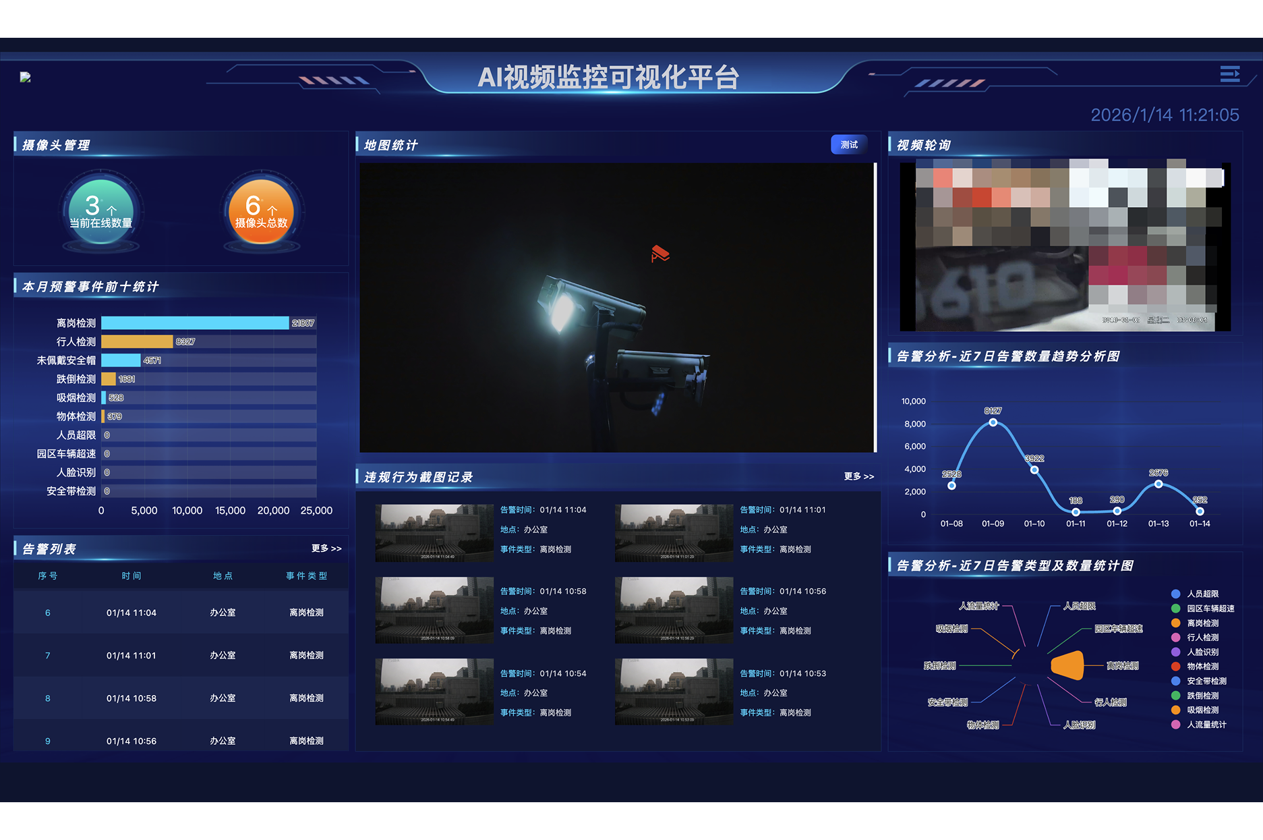Toggle 人流量统计 legend entry
This screenshot has height=840, width=1263.
click(1206, 725)
